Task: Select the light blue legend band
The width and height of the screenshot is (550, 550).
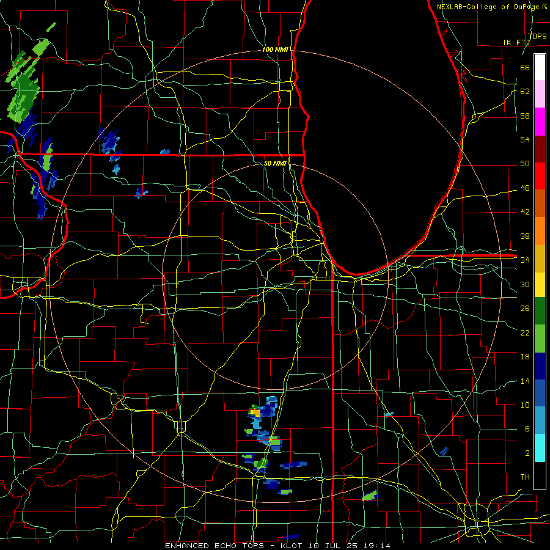Action: pyautogui.click(x=540, y=420)
